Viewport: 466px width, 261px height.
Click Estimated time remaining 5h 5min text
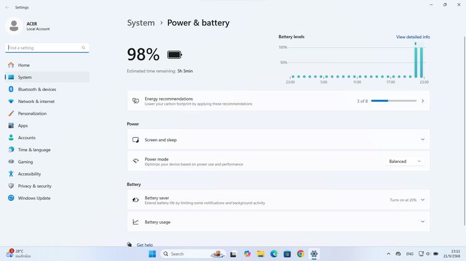click(160, 71)
